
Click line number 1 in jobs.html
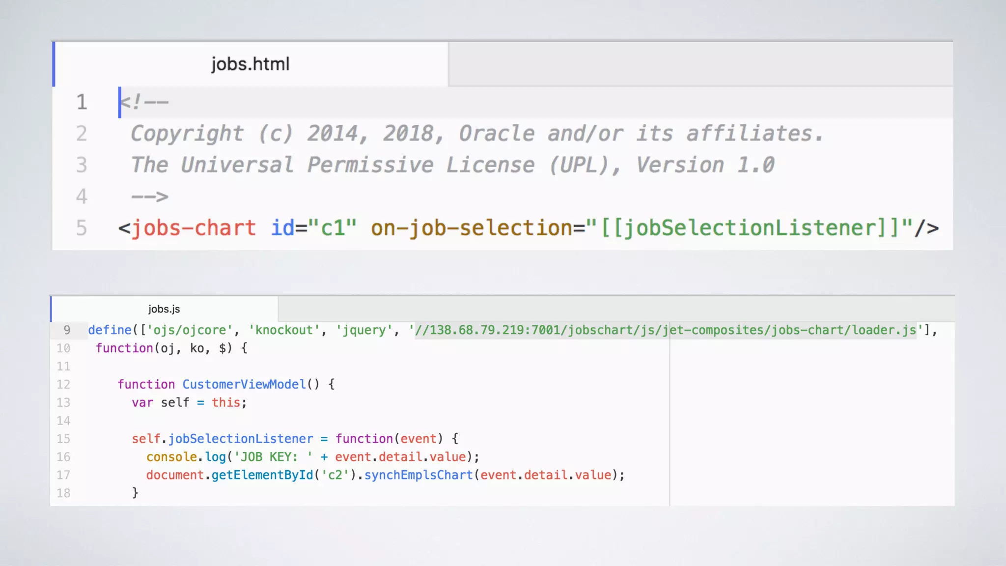click(x=82, y=102)
